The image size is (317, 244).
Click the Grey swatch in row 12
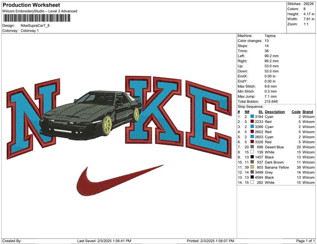(252, 172)
